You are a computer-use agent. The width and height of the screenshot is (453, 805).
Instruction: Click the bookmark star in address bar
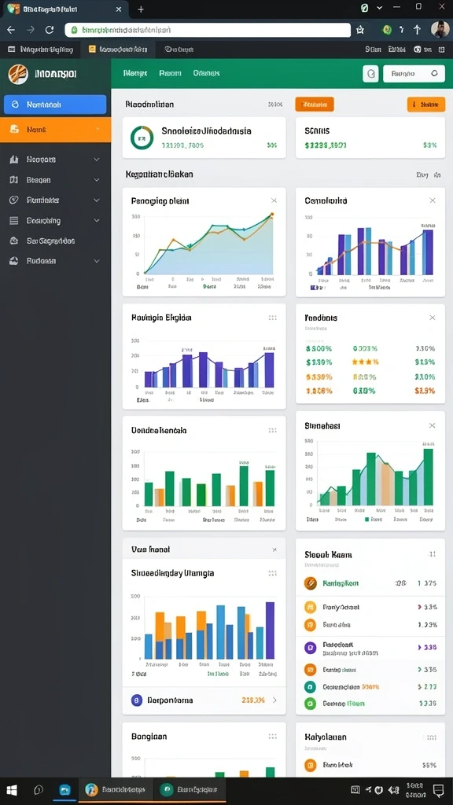(360, 30)
